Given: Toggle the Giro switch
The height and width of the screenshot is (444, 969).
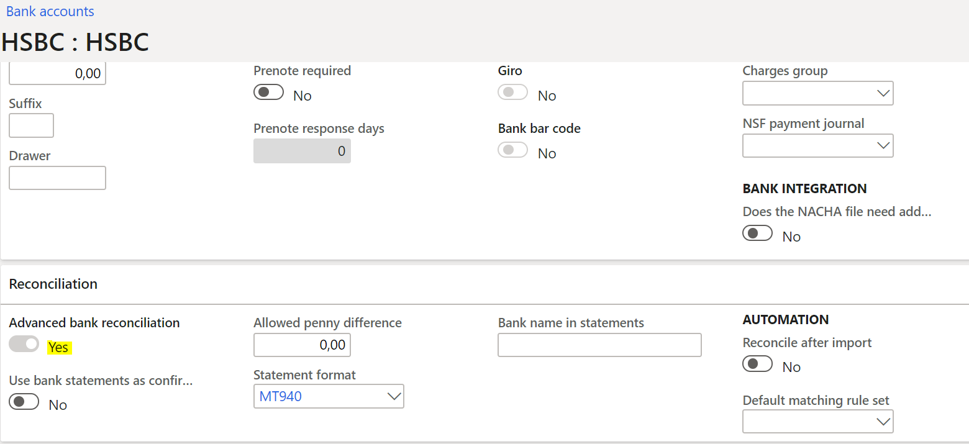Looking at the screenshot, I should click(512, 93).
